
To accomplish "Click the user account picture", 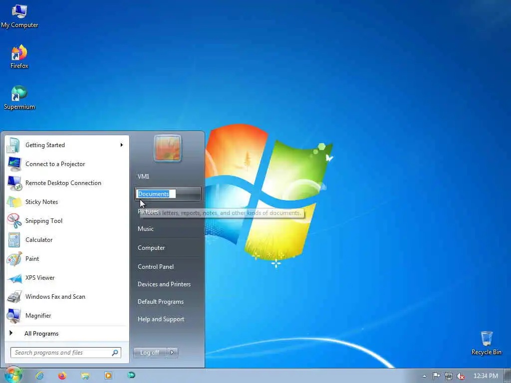I will coord(168,149).
